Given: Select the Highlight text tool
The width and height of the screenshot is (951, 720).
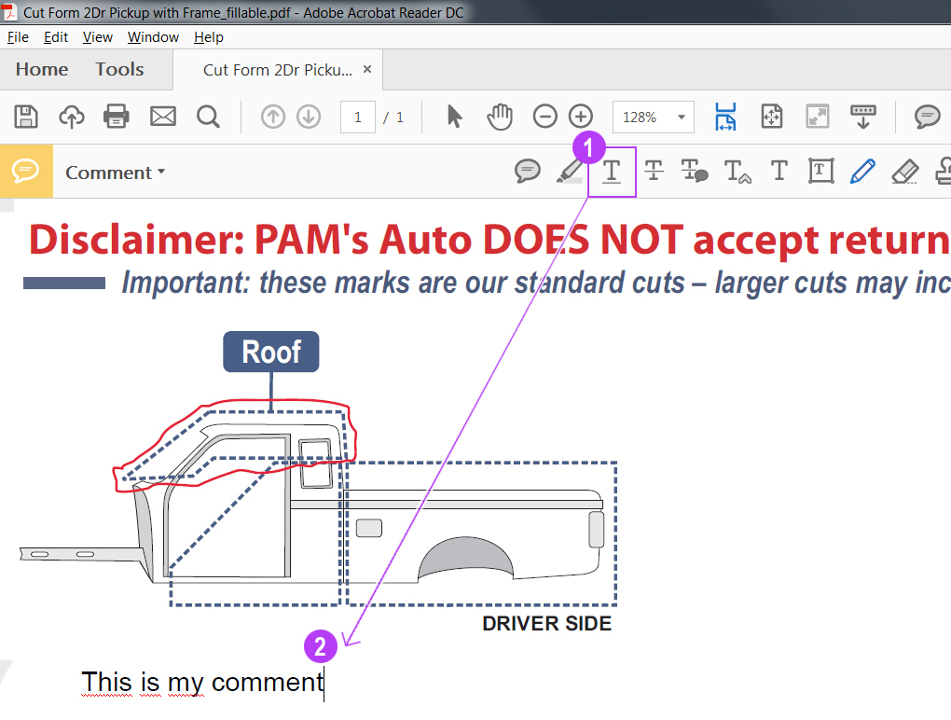Looking at the screenshot, I should [570, 171].
